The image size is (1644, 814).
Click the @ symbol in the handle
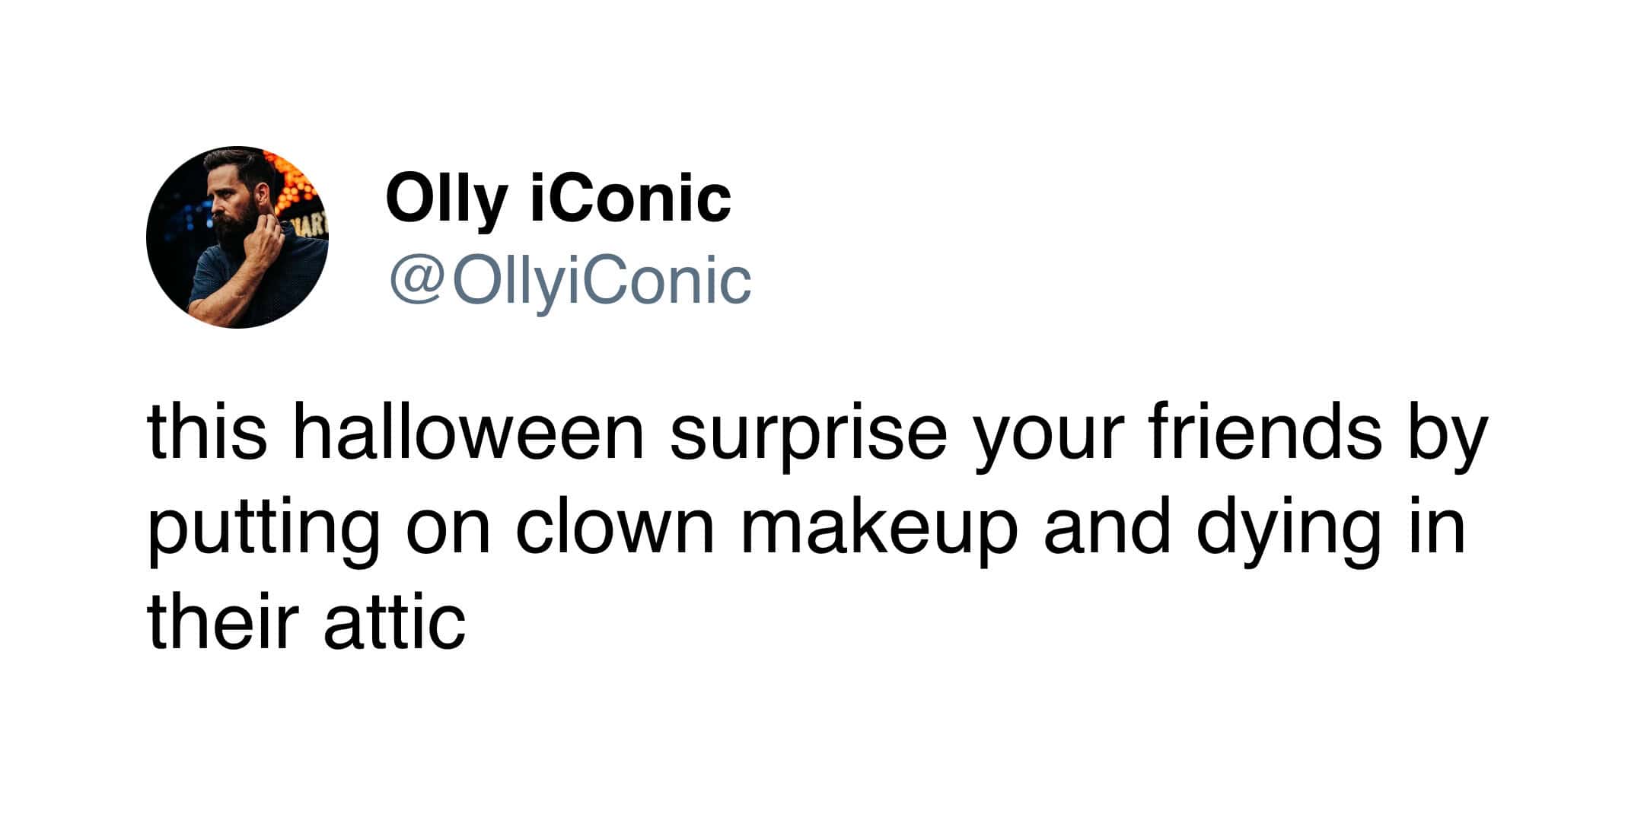(417, 283)
